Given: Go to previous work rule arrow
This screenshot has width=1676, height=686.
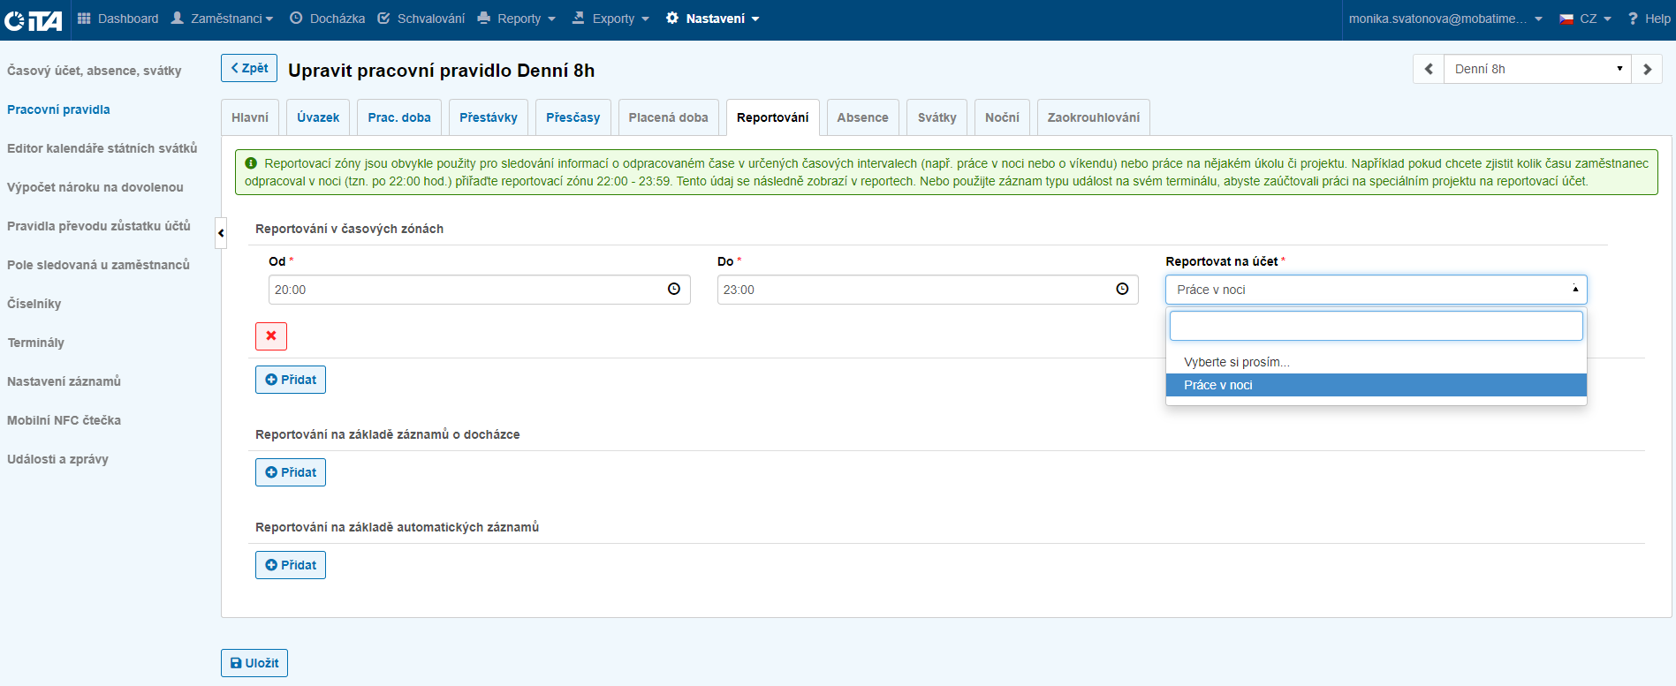Looking at the screenshot, I should pyautogui.click(x=1429, y=69).
